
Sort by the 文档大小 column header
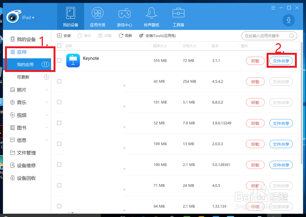coord(189,46)
